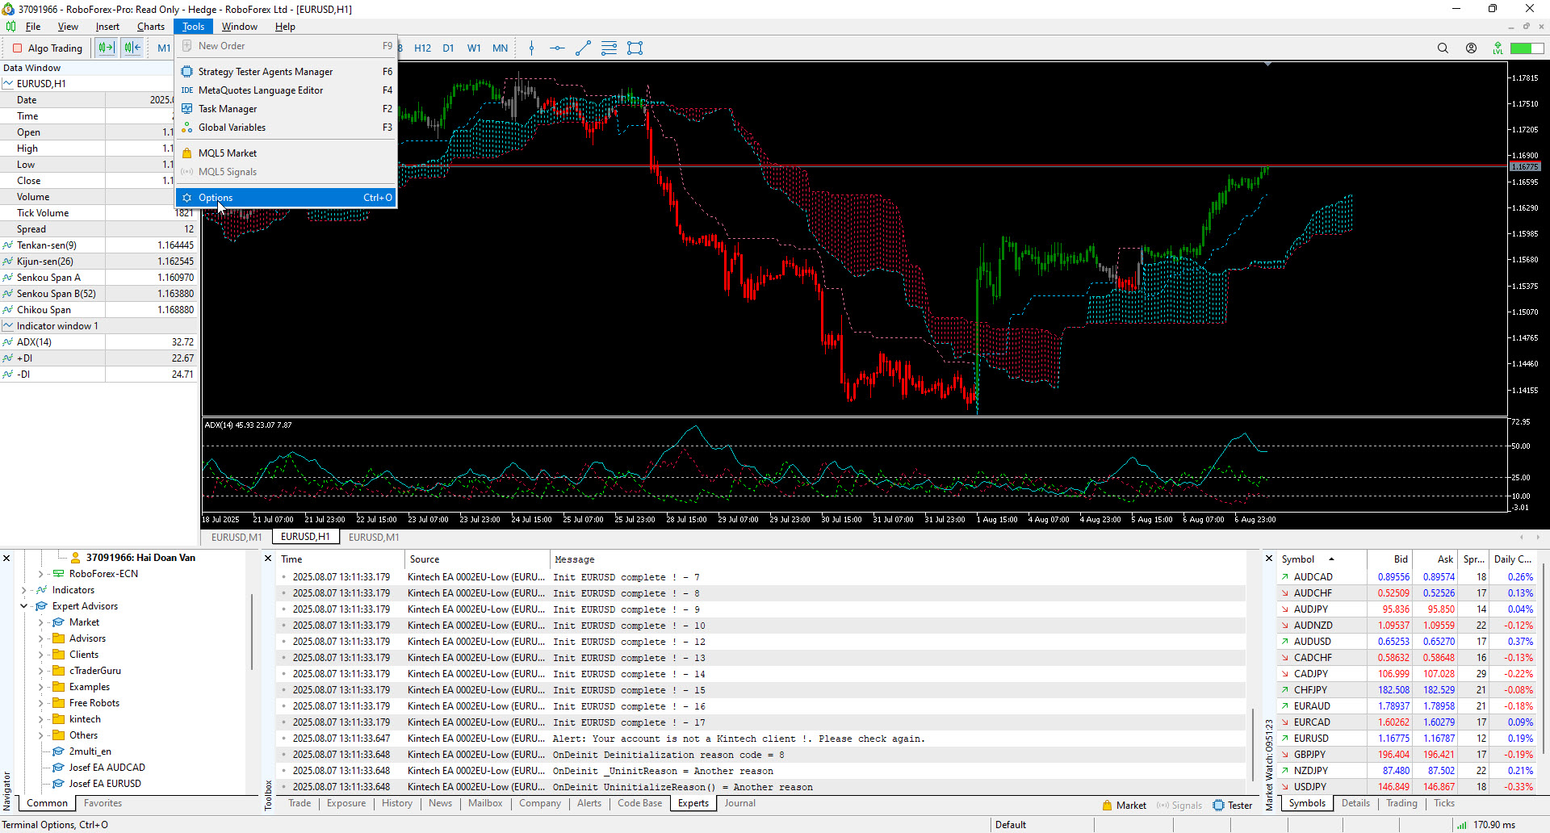
Task: Switch chart to D1 timeframe
Action: 448,48
